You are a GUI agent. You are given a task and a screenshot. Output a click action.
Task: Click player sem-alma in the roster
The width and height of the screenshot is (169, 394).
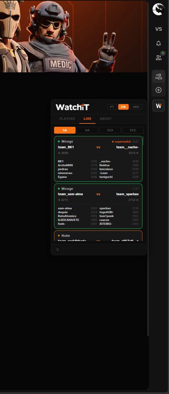pyautogui.click(x=65, y=208)
